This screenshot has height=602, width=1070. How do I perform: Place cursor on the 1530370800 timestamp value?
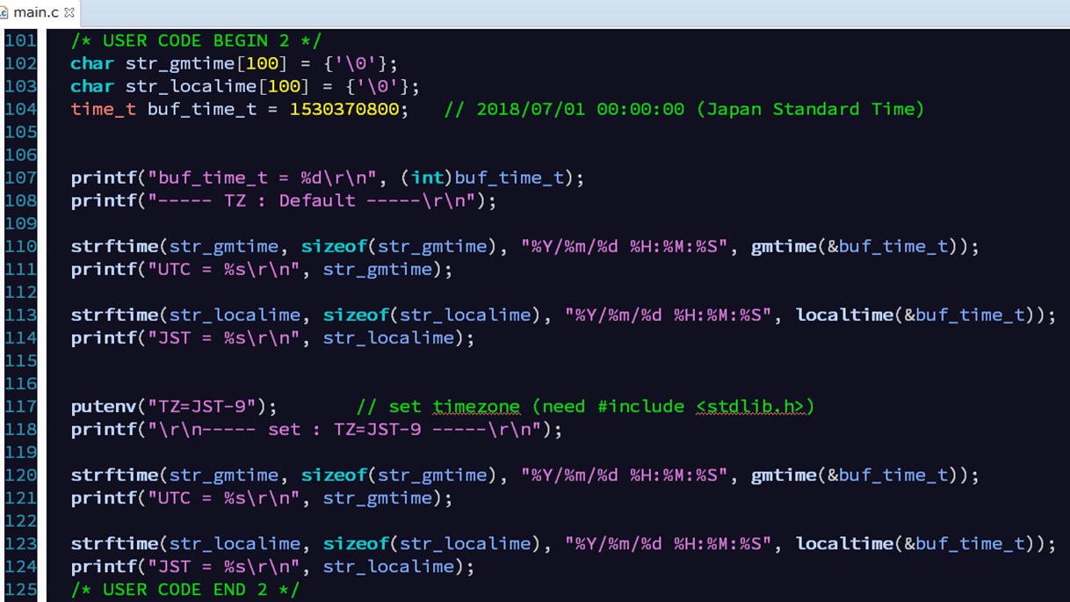[343, 110]
